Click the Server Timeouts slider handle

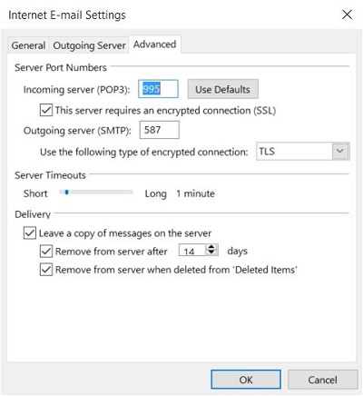[66, 192]
